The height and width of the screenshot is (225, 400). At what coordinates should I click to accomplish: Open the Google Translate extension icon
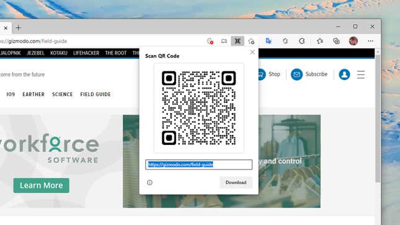pos(269,41)
